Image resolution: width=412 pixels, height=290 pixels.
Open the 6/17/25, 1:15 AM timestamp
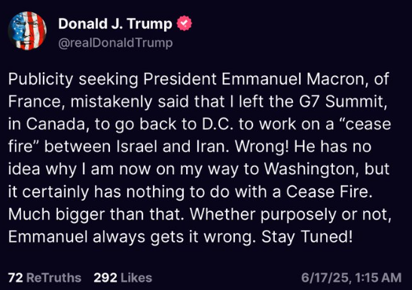[351, 278]
